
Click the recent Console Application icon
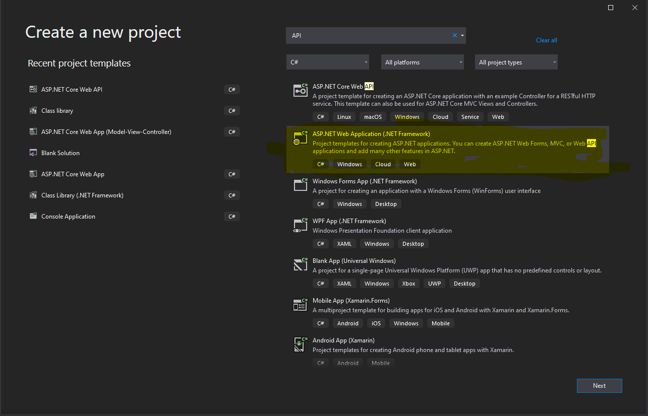coord(33,217)
